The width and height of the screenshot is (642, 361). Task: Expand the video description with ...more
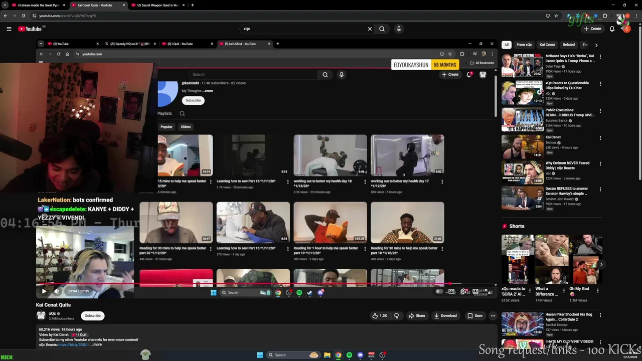(96, 344)
